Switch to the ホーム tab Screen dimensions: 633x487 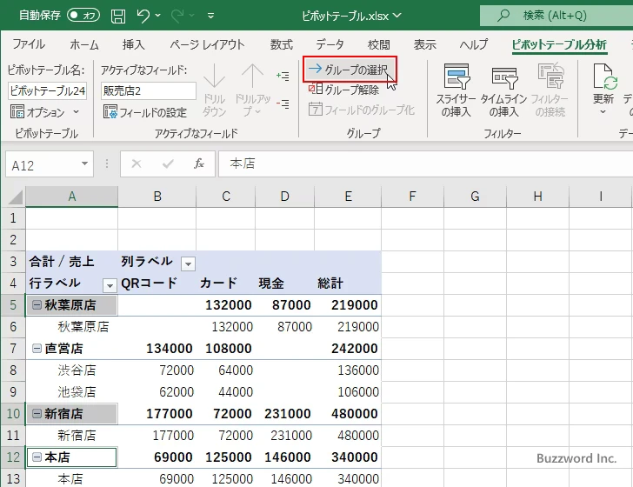click(84, 44)
